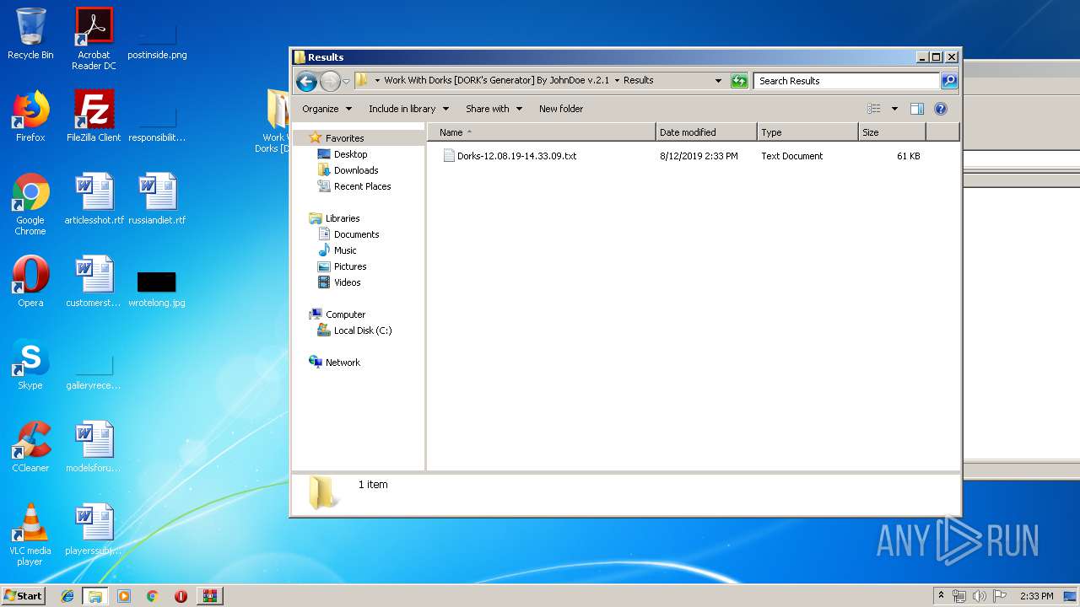Select CCleaner desktop icon
The image size is (1080, 607).
30,447
